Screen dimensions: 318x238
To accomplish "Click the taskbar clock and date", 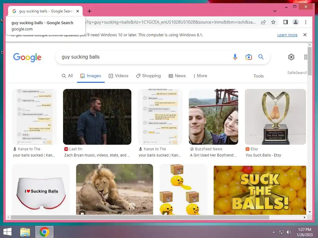I will (x=304, y=232).
